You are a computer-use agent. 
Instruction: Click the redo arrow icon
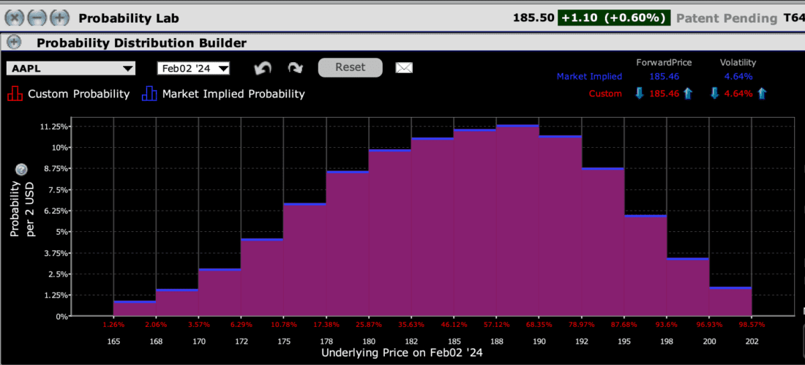(x=295, y=68)
